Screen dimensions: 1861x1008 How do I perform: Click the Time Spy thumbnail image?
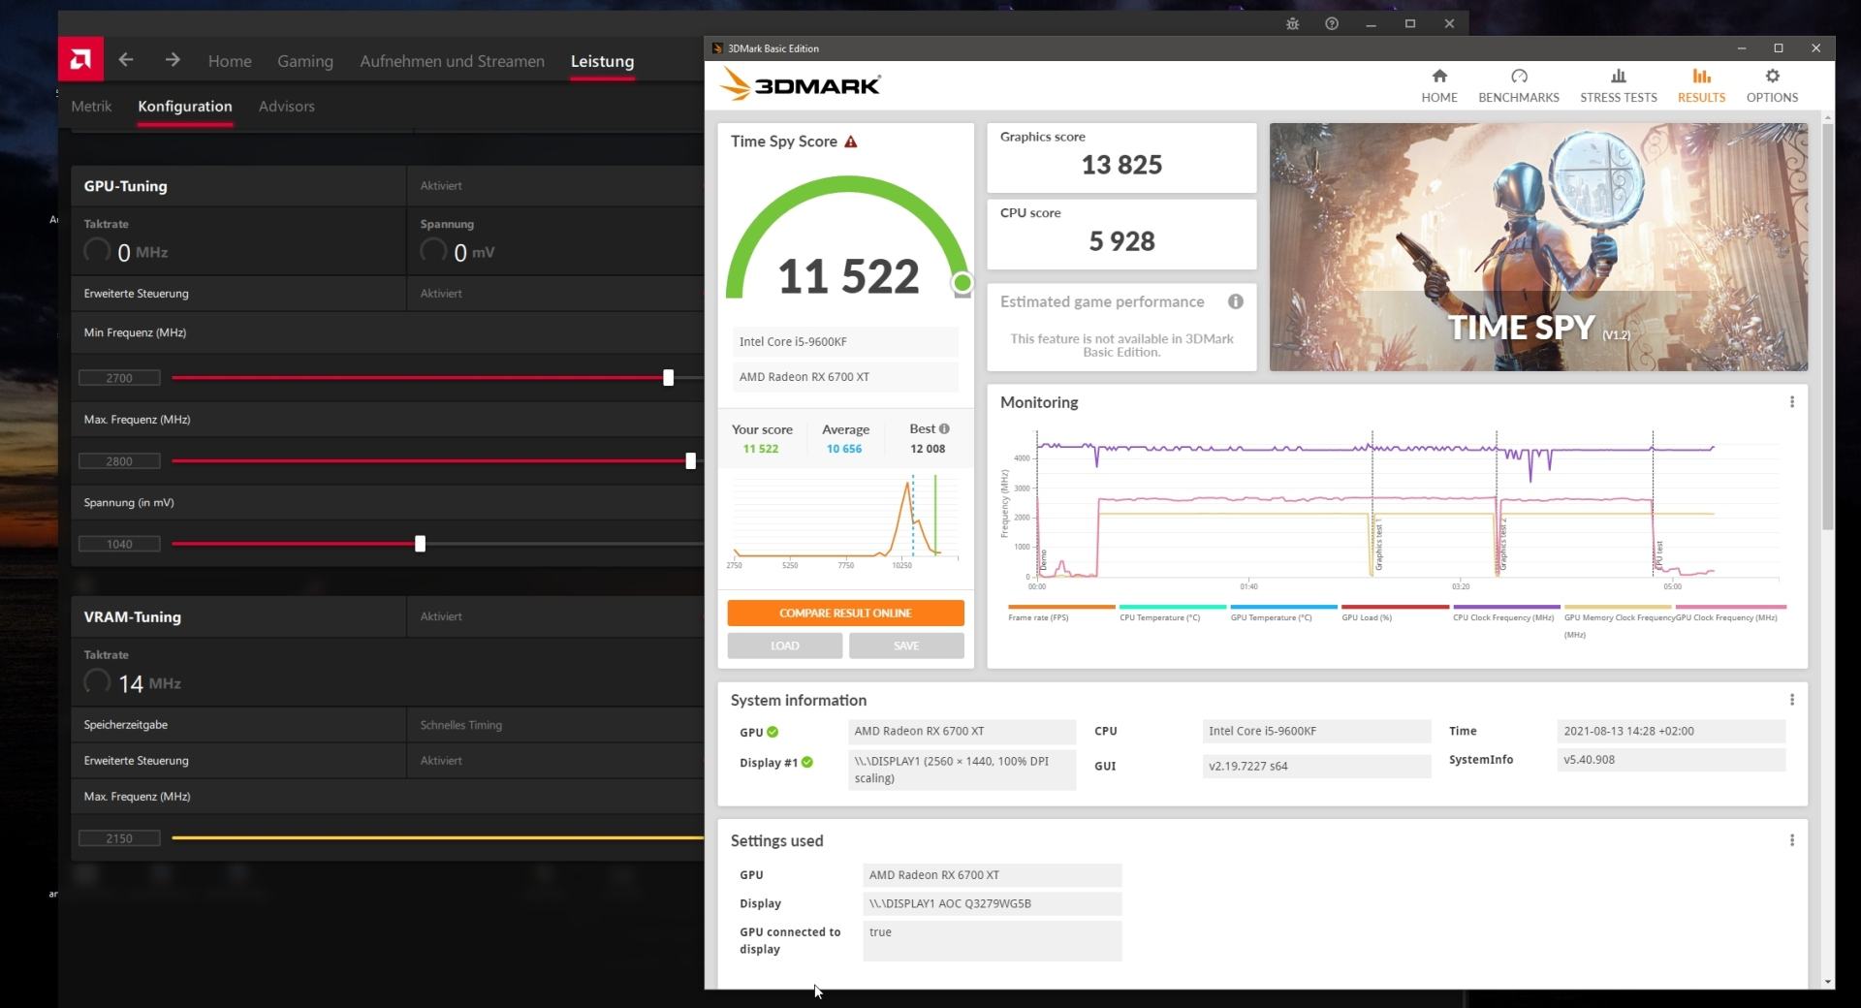1538,247
